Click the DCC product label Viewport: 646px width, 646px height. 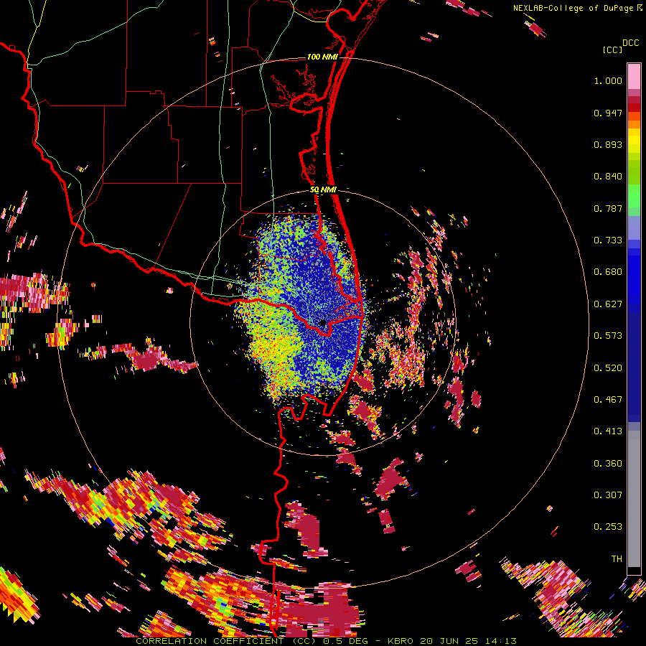630,43
